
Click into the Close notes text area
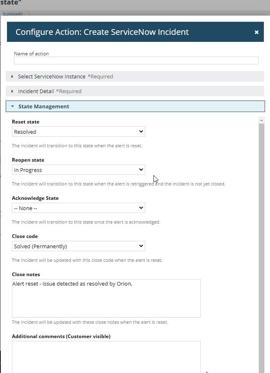pos(106,298)
